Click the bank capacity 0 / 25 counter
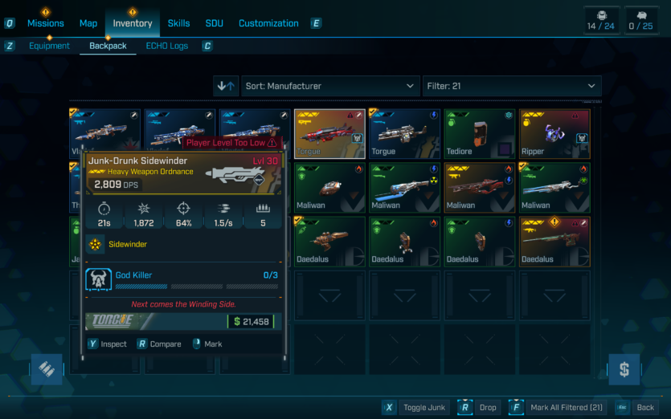 tap(641, 21)
